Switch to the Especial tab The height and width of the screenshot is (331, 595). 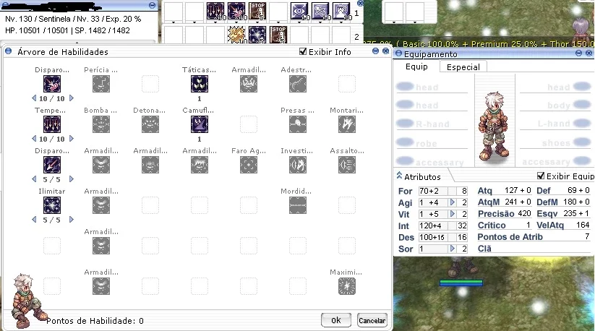click(463, 67)
